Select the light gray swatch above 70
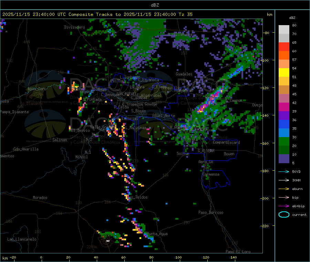Viewport: 310px width, 262px height. [x=284, y=30]
